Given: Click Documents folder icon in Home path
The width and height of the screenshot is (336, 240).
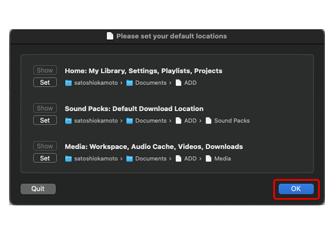Looking at the screenshot, I should click(129, 83).
